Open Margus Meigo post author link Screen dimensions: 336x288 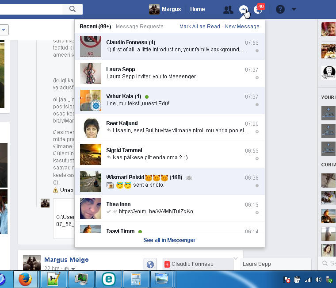(66, 260)
